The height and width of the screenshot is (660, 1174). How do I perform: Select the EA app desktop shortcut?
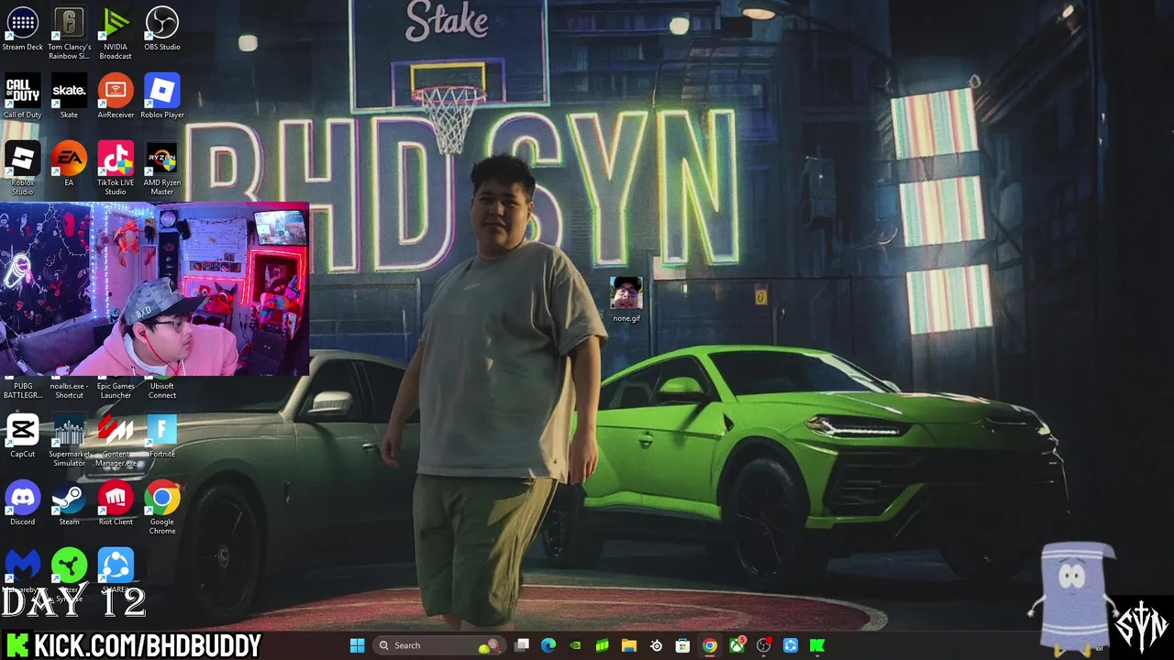(69, 164)
